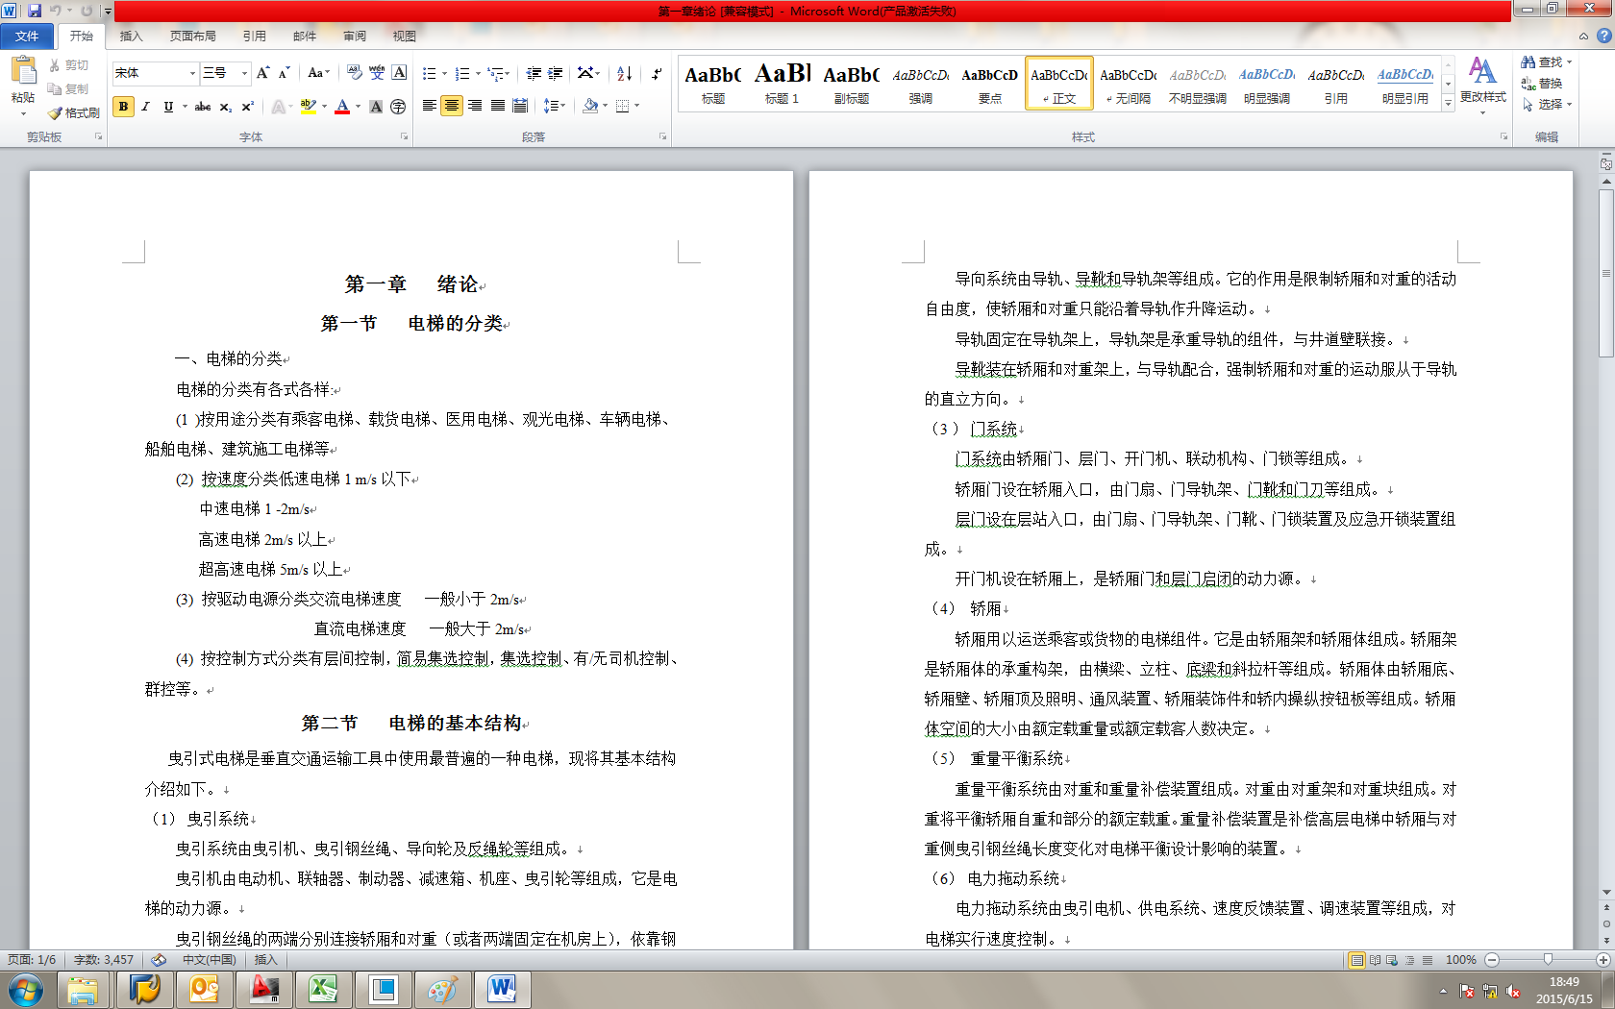Click the Distributed alignment icon
This screenshot has height=1009, width=1615.
(x=520, y=106)
